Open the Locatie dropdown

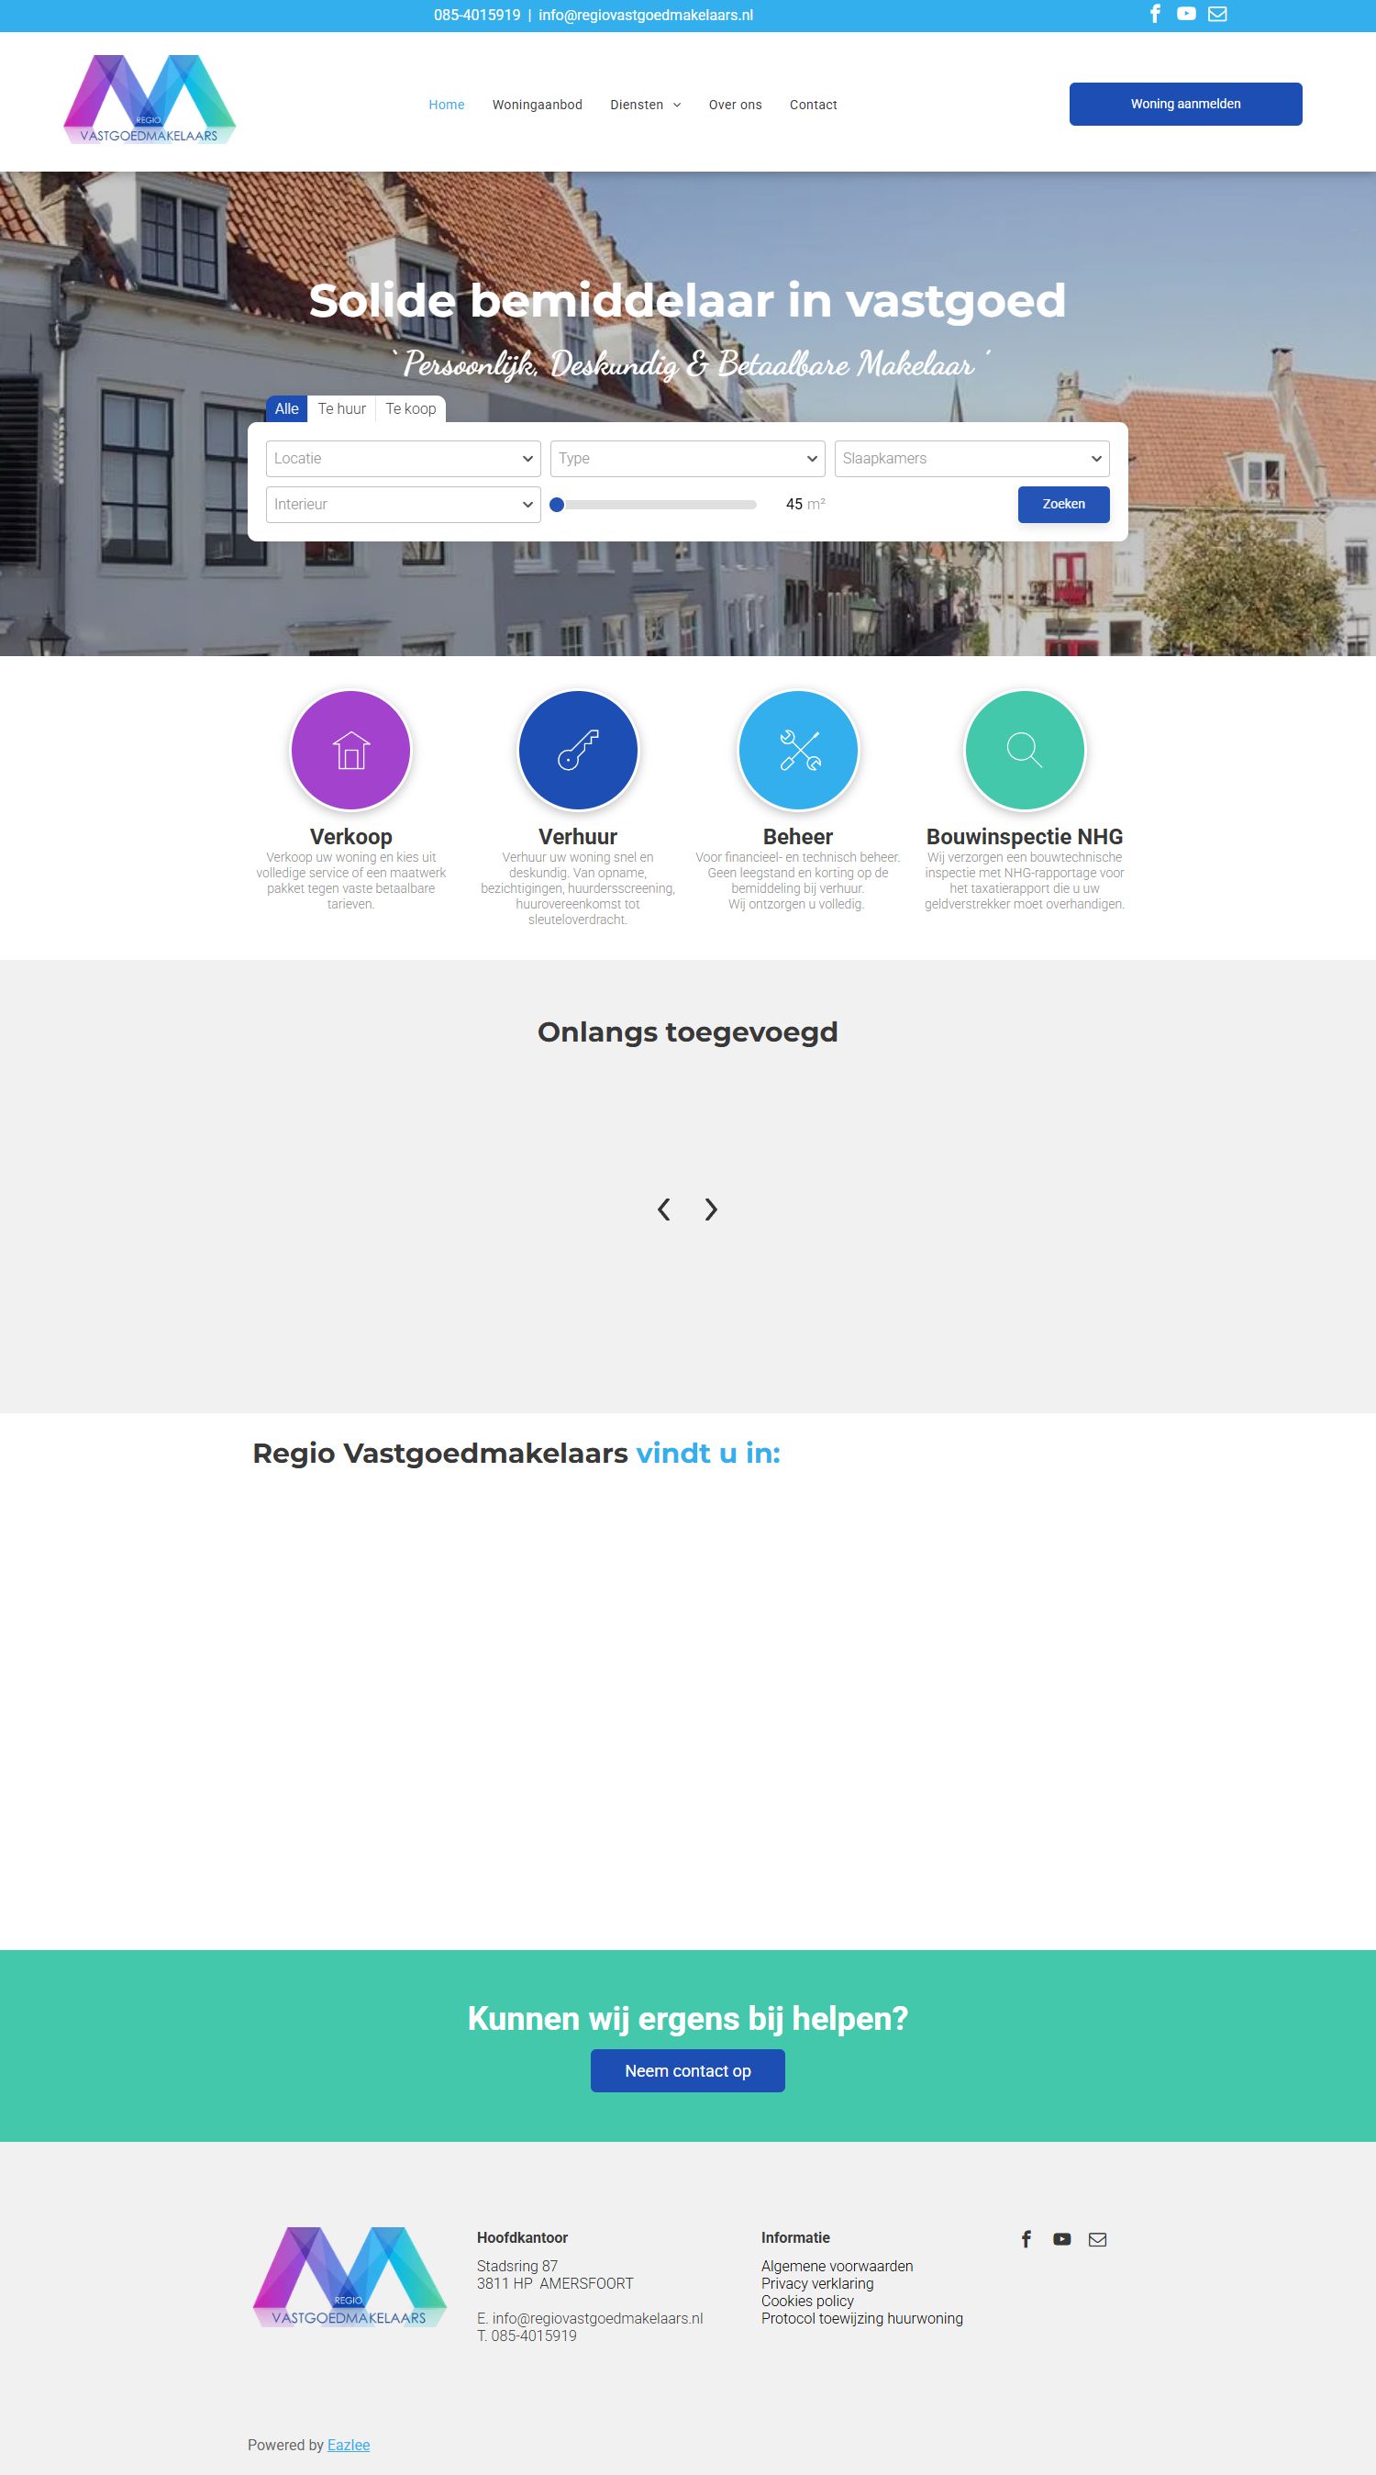[404, 458]
